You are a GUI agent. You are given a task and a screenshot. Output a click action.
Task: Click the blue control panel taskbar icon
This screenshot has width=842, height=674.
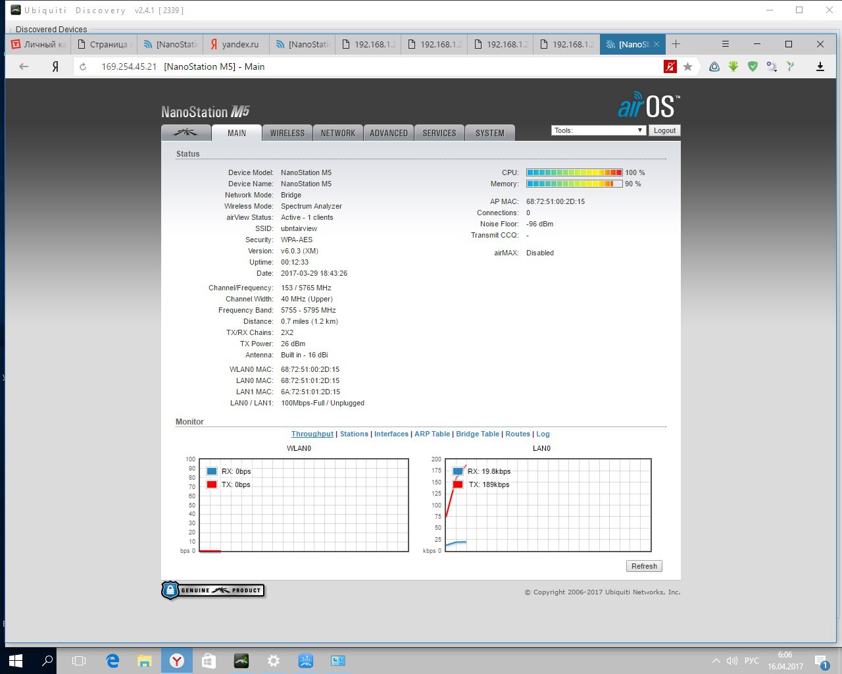point(338,661)
